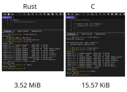This screenshot has width=127, height=92.
Task: Add a new file tab next to main.c
Action: click(76, 17)
